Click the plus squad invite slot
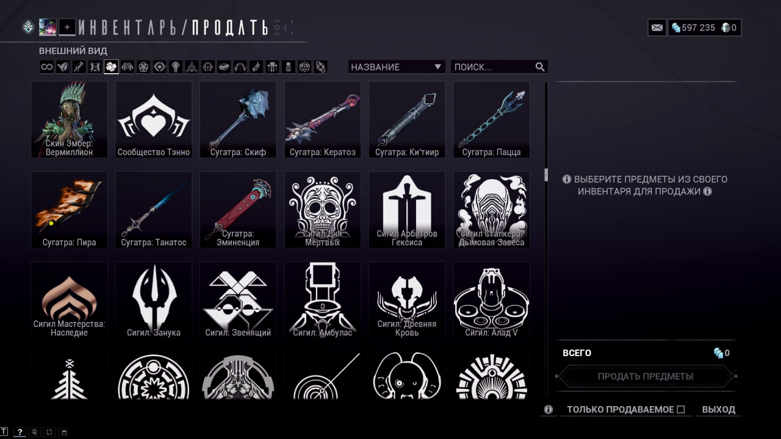Viewport: 781px width, 439px height. pyautogui.click(x=67, y=27)
